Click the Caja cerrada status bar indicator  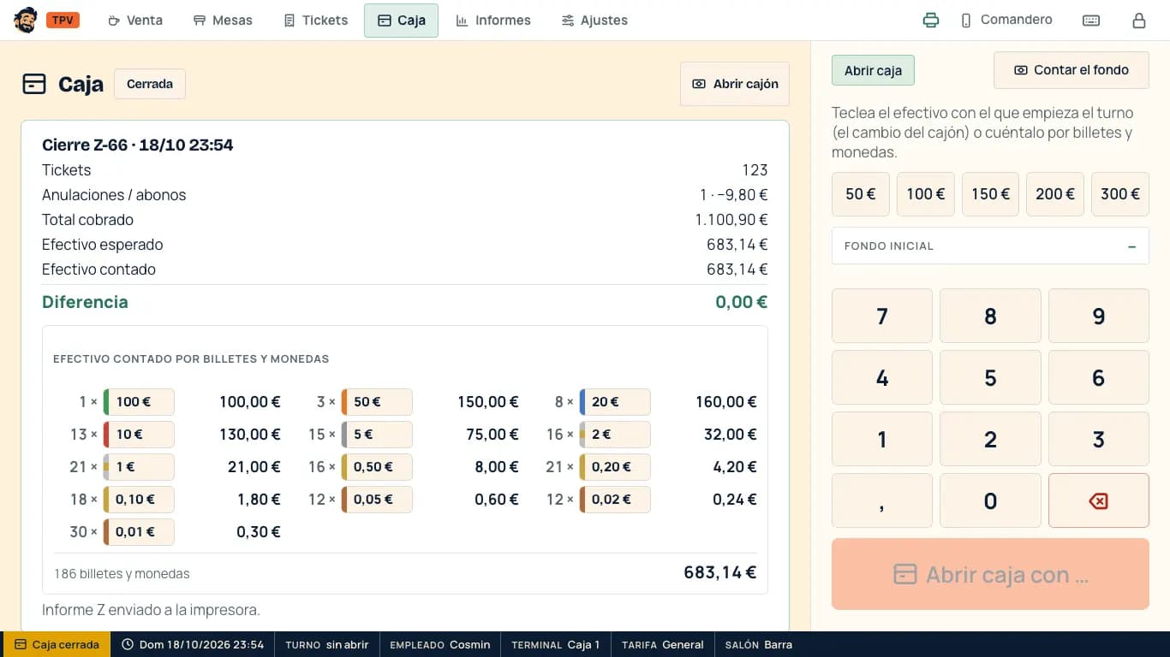click(x=57, y=644)
